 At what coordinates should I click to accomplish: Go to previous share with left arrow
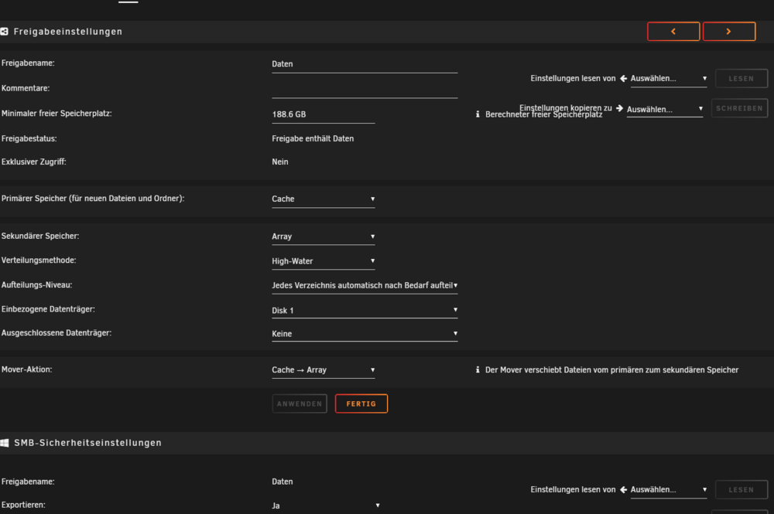673,32
